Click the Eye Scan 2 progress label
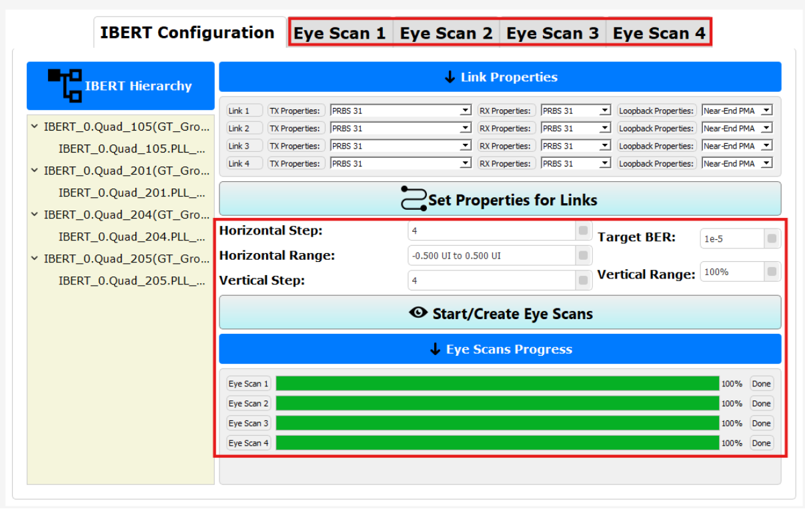The width and height of the screenshot is (805, 509). click(249, 403)
